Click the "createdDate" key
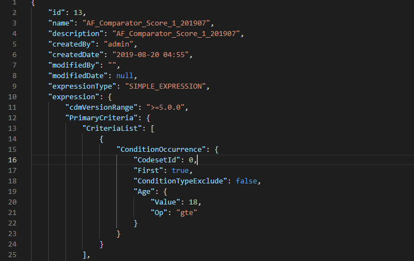Viewport: 414px width, 261px height. pyautogui.click(x=76, y=55)
